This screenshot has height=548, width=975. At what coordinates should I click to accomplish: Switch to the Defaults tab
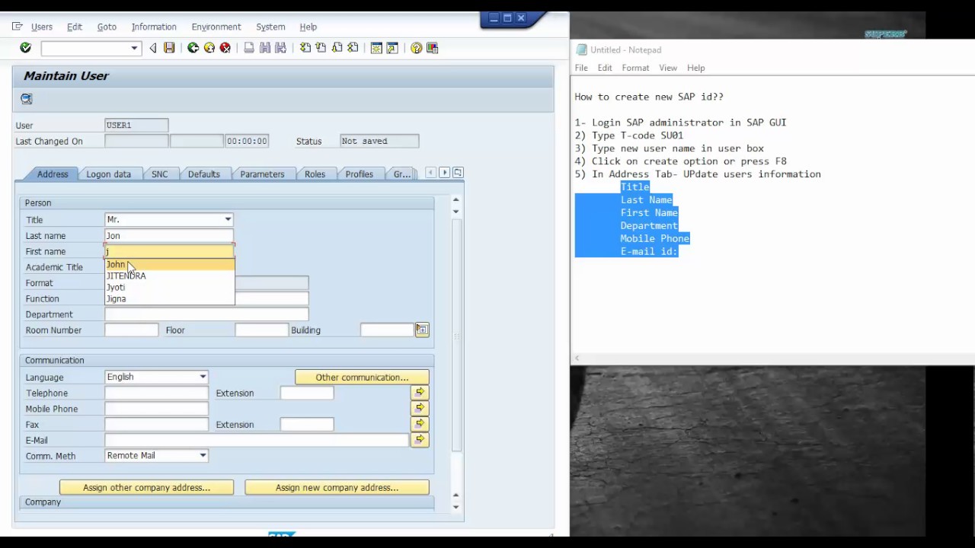click(x=203, y=174)
